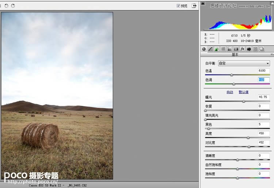Open the Split Toning panel icon

pyautogui.click(x=229, y=49)
